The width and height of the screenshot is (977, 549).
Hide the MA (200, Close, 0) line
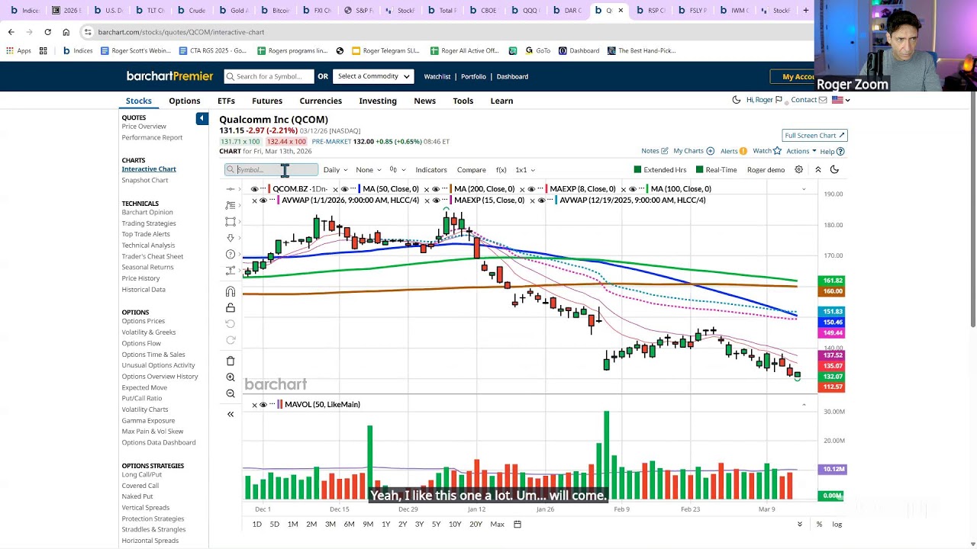[x=436, y=189]
